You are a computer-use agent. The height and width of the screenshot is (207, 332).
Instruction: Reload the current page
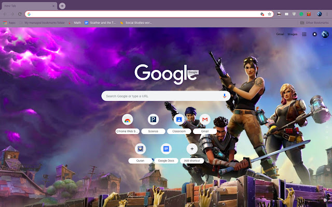pyautogui.click(x=20, y=14)
